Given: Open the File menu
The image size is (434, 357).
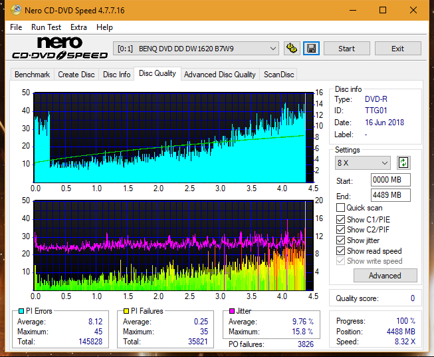Looking at the screenshot, I should [x=16, y=27].
